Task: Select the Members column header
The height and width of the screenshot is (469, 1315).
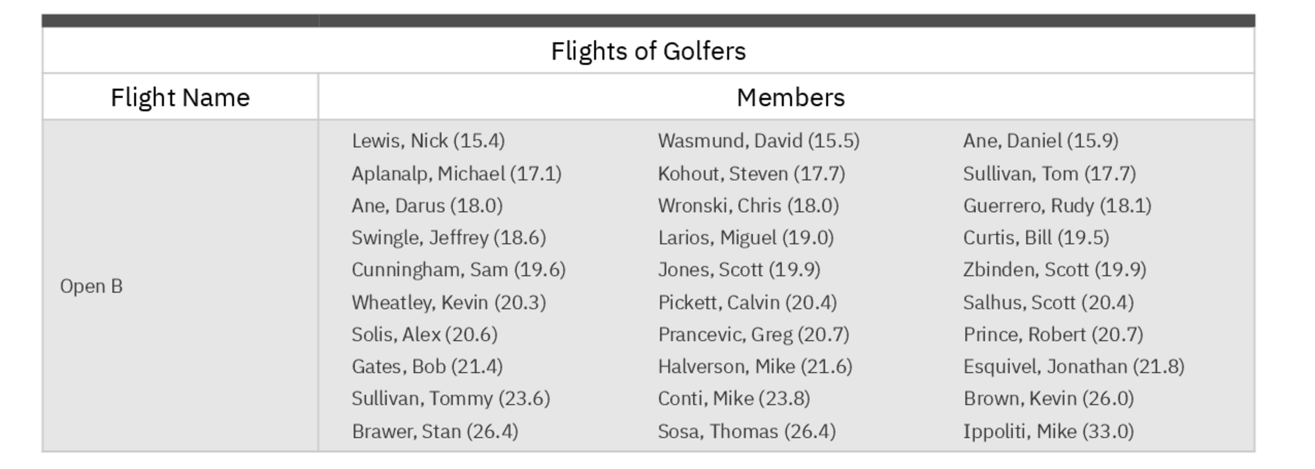Action: pyautogui.click(x=790, y=97)
